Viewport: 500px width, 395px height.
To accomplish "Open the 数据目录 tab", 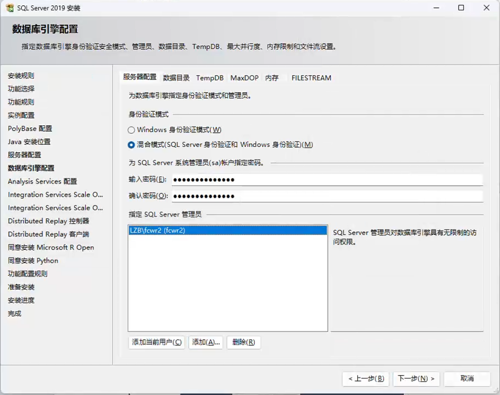I will click(176, 78).
